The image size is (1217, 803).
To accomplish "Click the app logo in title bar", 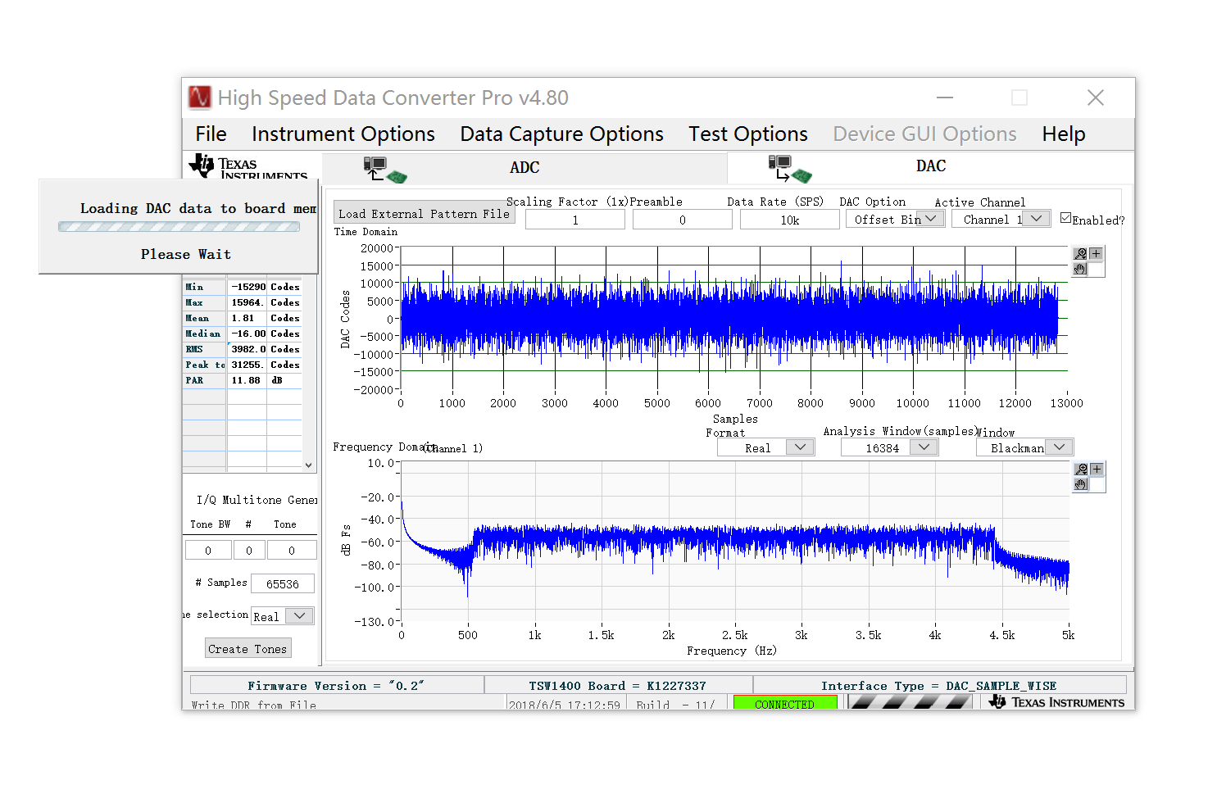I will [x=200, y=98].
